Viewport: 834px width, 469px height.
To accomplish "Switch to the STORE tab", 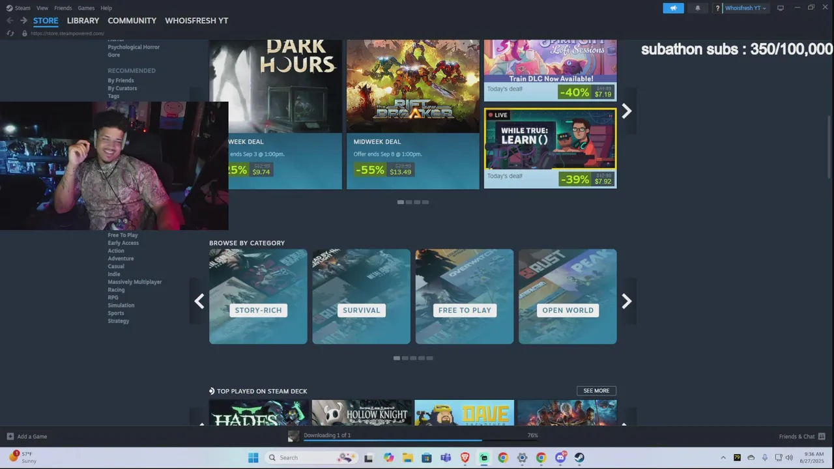I will [x=46, y=21].
